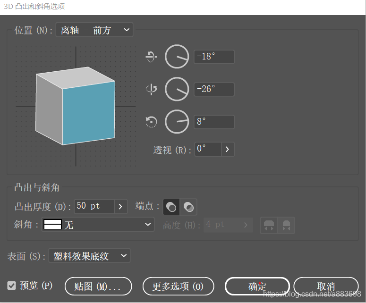Click the 更多选项 (O) button
The height and width of the screenshot is (303, 366).
[x=178, y=286]
